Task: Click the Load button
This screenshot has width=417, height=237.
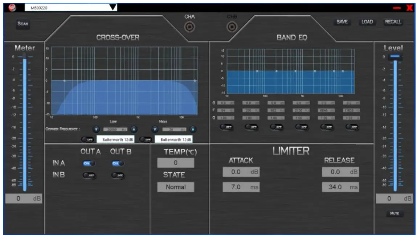Action: click(367, 22)
